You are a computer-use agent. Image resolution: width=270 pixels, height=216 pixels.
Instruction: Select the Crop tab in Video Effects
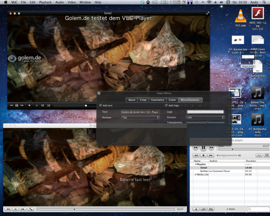coord(143,100)
